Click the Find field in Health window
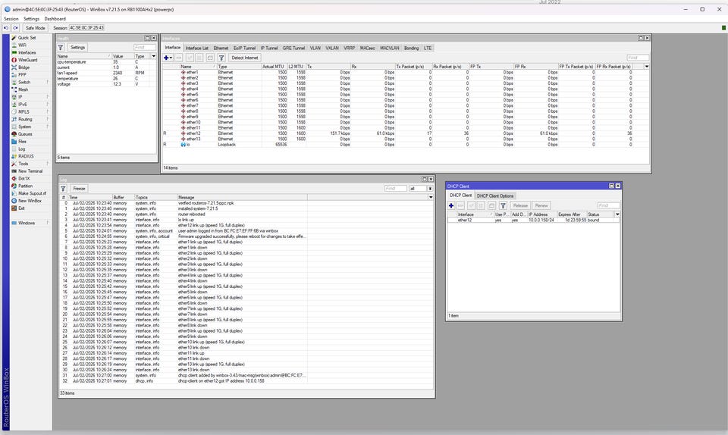This screenshot has width=728, height=435. (144, 47)
